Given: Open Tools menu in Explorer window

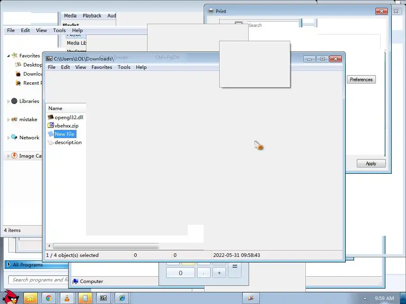Looking at the screenshot, I should coord(59,30).
